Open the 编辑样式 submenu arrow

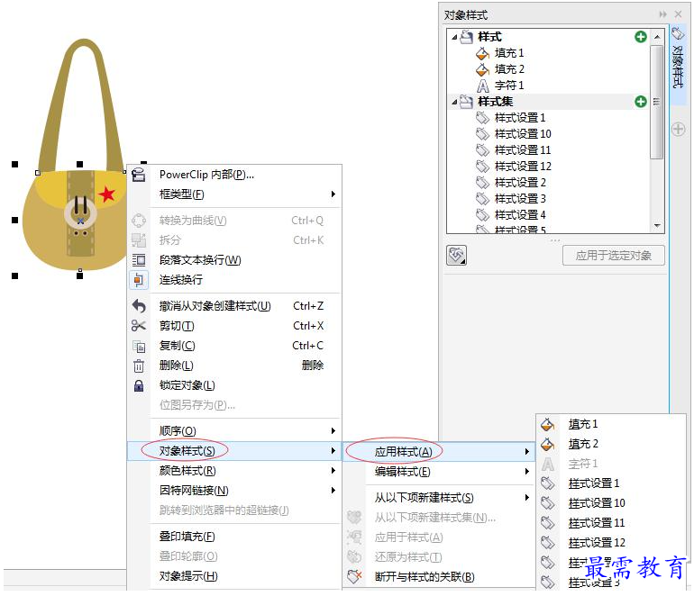526,472
